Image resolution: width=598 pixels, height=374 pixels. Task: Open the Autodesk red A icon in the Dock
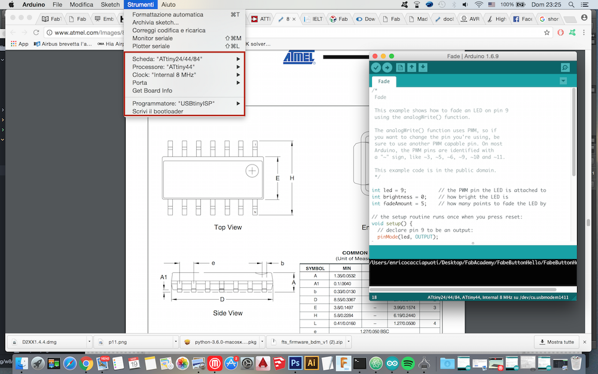coord(263,363)
